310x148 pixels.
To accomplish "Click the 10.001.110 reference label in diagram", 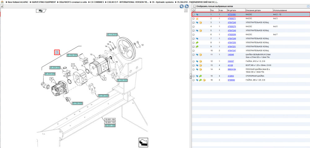I will [110, 123].
